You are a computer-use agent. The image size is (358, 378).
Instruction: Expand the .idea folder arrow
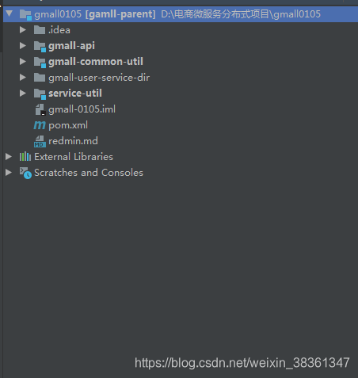[23, 30]
